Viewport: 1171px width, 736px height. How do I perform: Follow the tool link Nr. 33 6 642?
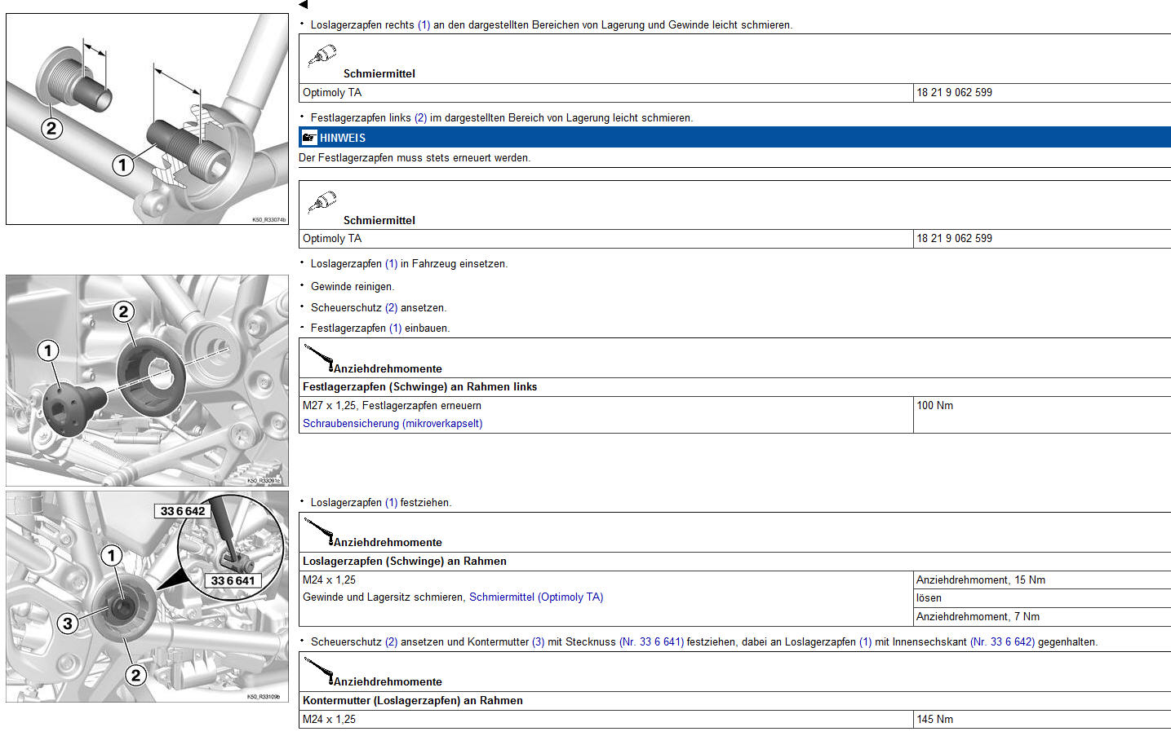coord(1002,642)
